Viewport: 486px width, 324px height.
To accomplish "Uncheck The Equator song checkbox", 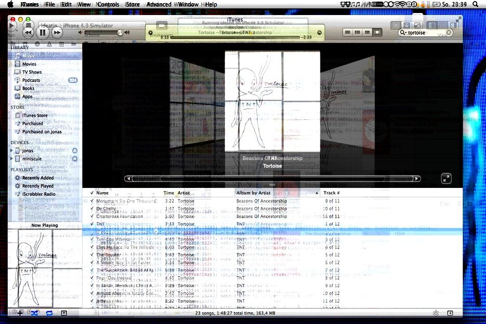I will (x=92, y=255).
